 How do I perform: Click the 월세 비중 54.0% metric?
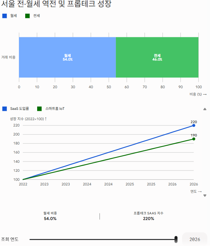[x=50, y=216]
